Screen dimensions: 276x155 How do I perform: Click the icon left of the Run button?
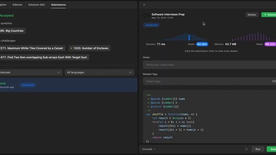pos(246,149)
